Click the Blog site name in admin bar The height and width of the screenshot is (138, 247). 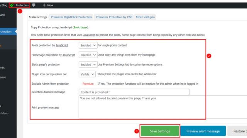click(x=3, y=5)
